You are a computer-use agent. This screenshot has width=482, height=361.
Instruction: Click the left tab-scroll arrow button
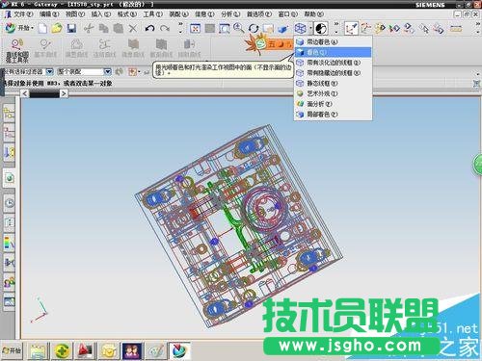coord(25,93)
